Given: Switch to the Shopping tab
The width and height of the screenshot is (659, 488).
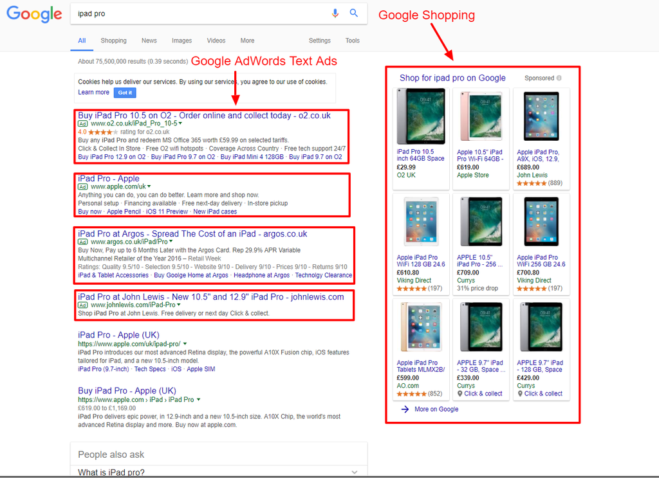Looking at the screenshot, I should tap(113, 41).
